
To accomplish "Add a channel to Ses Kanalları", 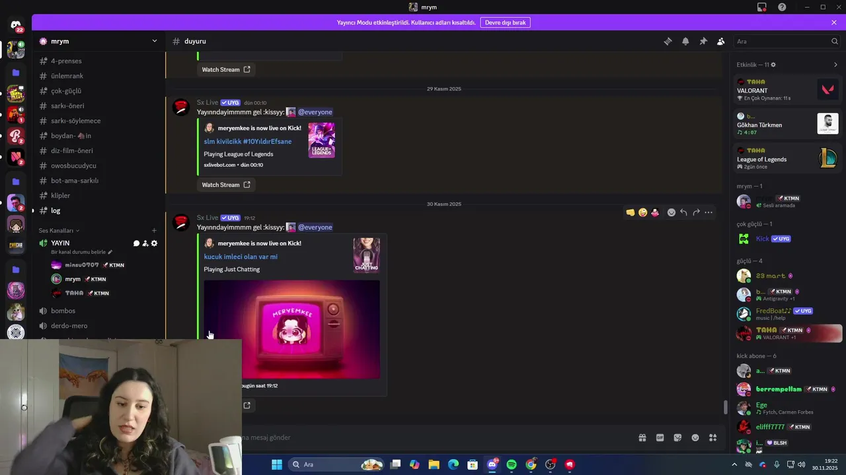I will point(154,230).
